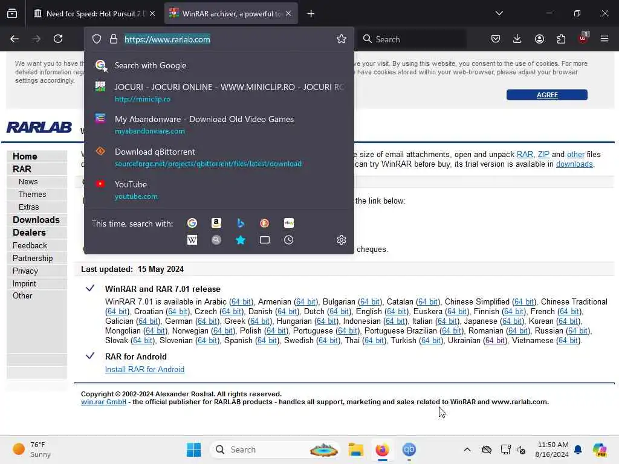Open Firefox View button
This screenshot has width=619, height=464.
(12, 14)
